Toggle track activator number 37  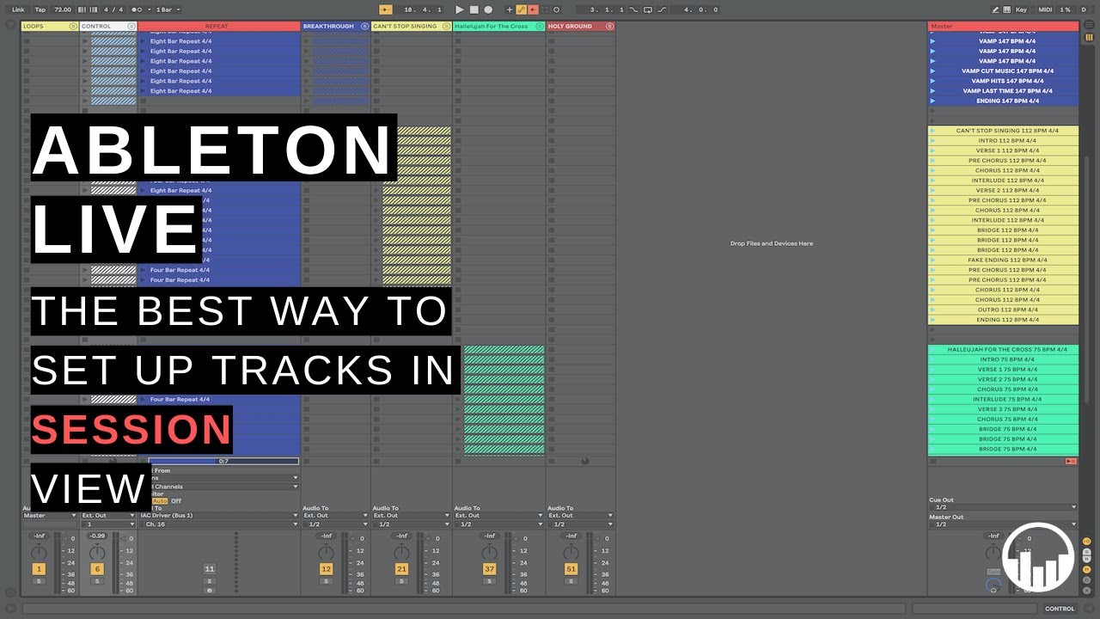(x=489, y=569)
